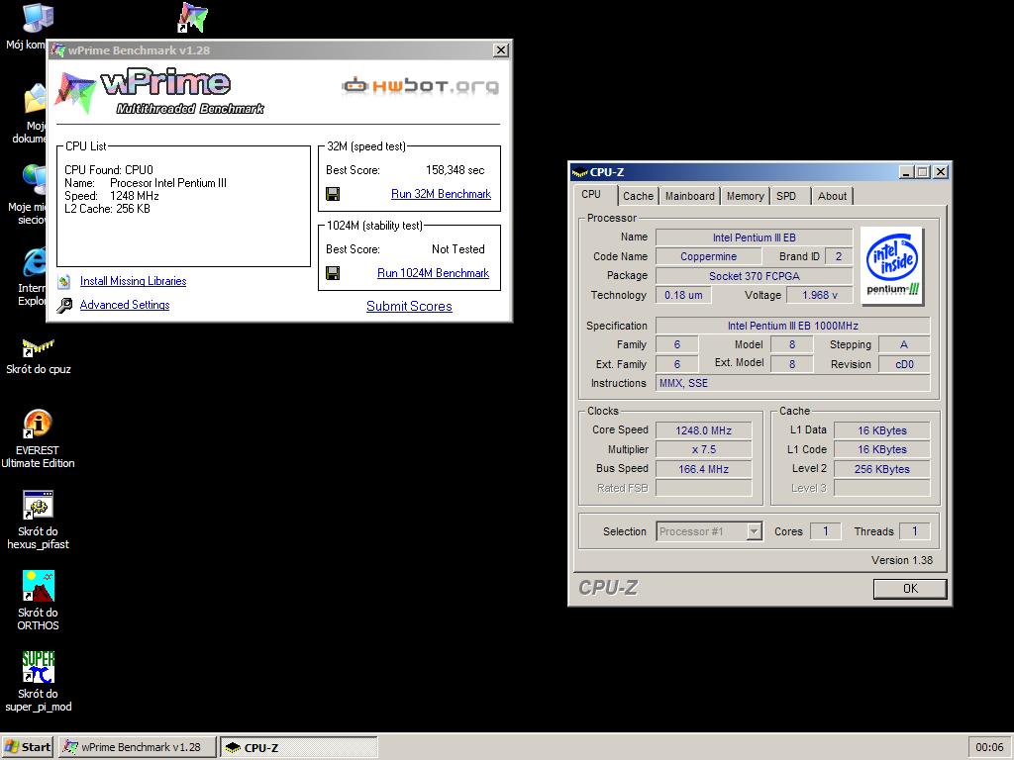The image size is (1014, 760).
Task: Select the My Documents folder icon
Action: [35, 100]
